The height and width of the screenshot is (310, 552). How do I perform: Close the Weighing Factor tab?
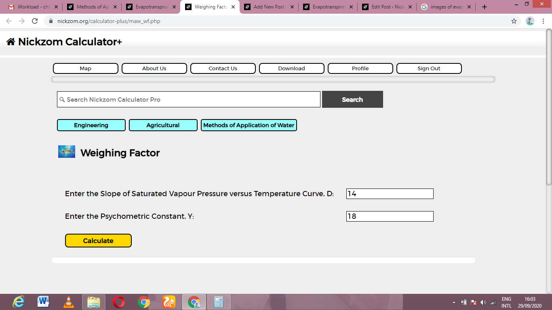pos(233,7)
